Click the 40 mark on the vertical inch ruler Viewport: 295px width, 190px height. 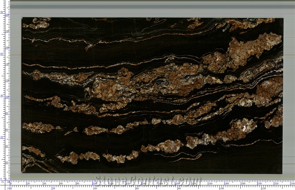2,96
